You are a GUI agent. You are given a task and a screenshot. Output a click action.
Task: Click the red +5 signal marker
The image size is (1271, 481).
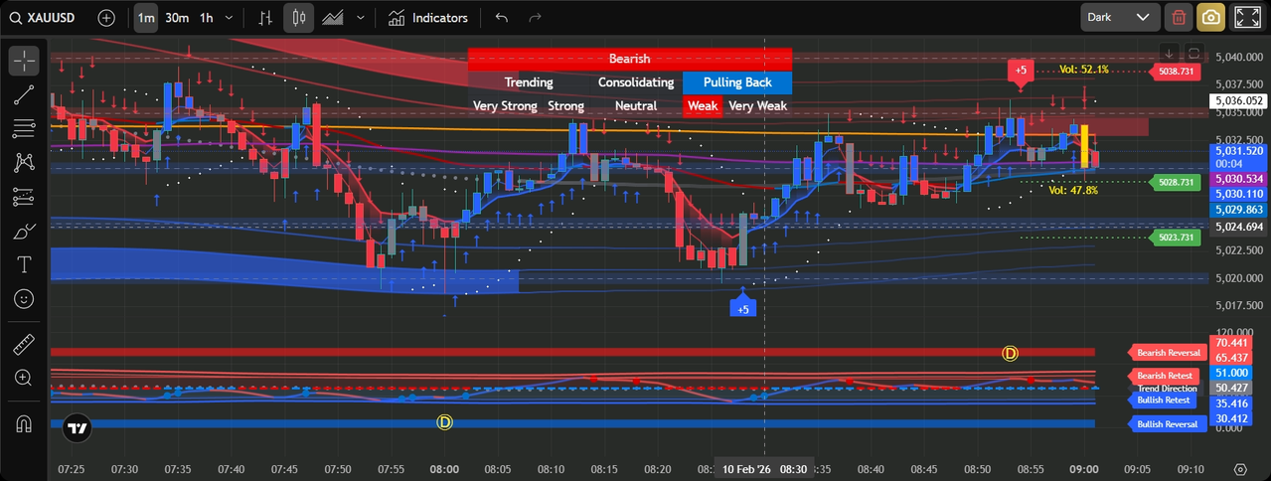[x=1021, y=71]
